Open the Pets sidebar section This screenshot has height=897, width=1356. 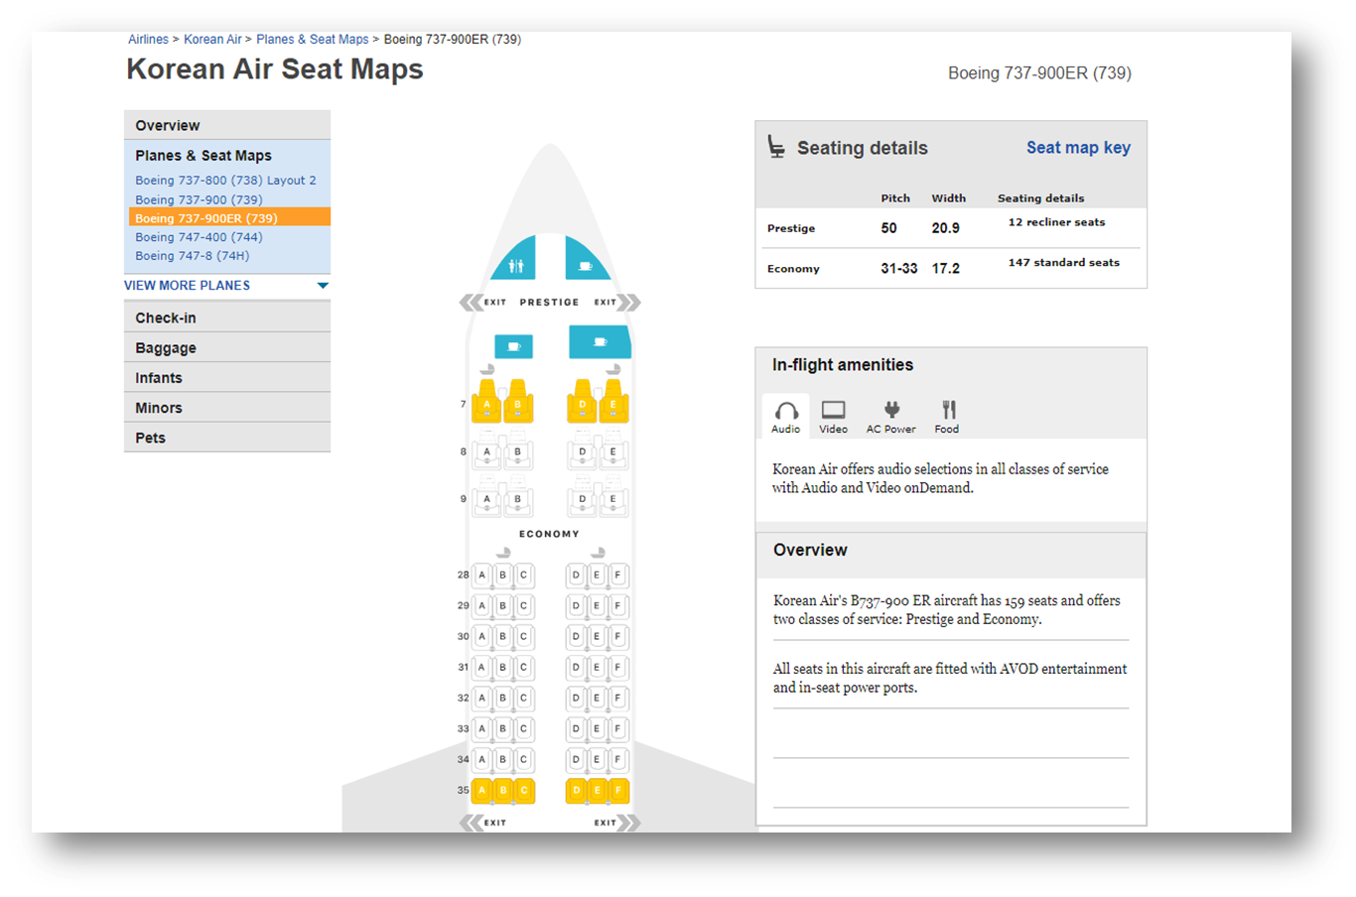[x=227, y=437]
